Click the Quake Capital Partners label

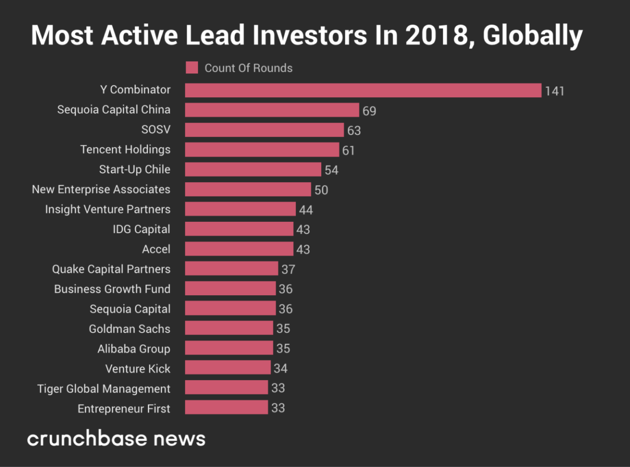(111, 269)
